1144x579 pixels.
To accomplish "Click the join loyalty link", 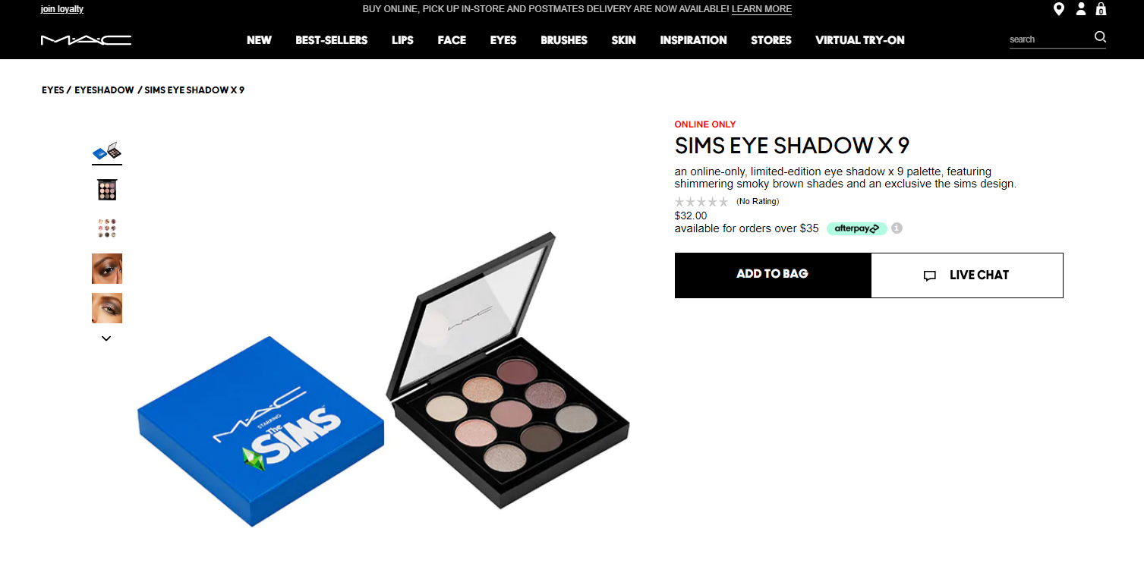I will tap(62, 9).
